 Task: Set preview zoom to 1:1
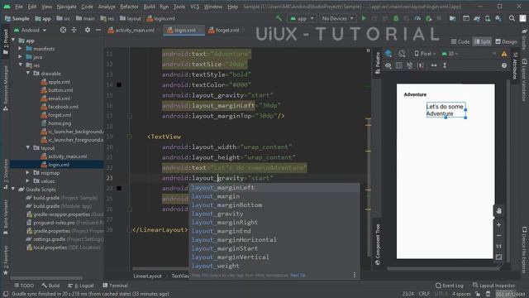pos(498,247)
